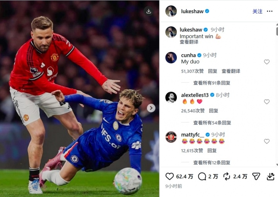The image size is (278, 197).
Task: Like the post with the bottom heart icon
Action: tap(170, 176)
